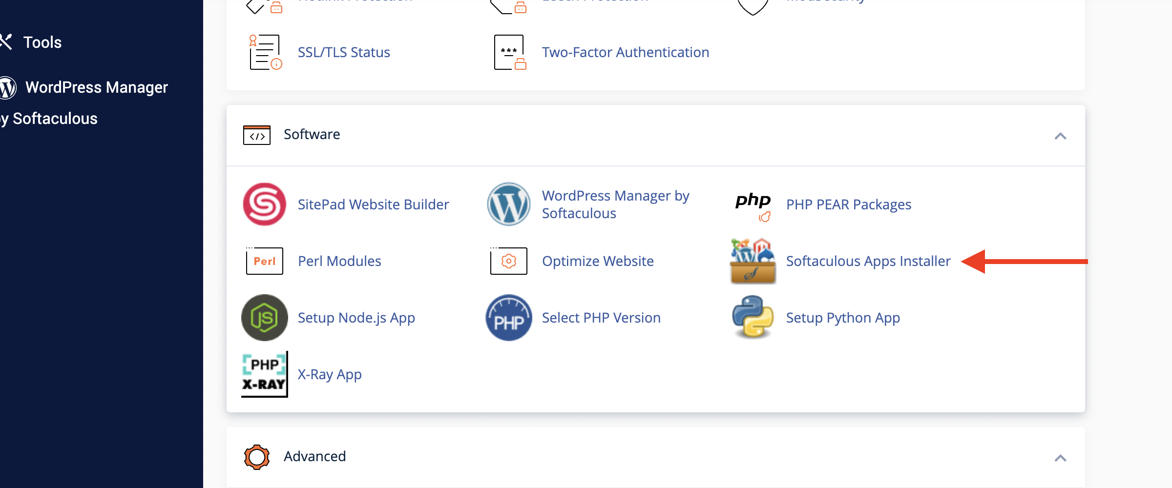Open Softaculous Apps Installer via its icon
Image resolution: width=1172 pixels, height=488 pixels.
(x=752, y=261)
